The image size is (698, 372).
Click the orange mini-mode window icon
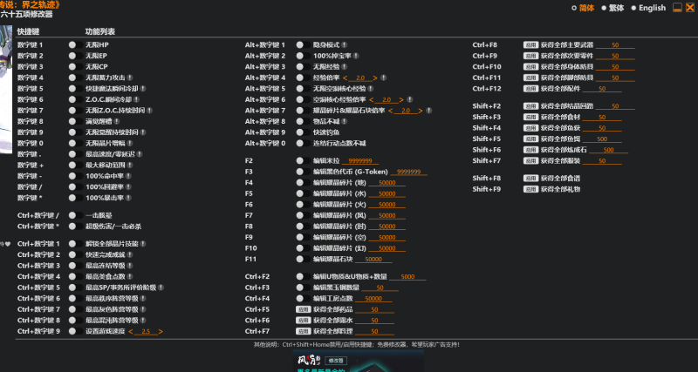click(677, 8)
